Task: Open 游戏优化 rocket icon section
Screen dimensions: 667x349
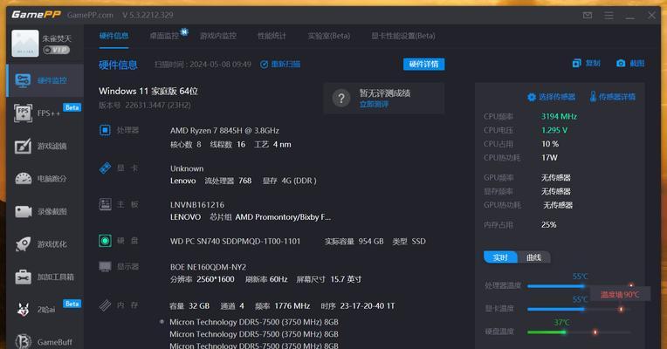Action: point(45,244)
